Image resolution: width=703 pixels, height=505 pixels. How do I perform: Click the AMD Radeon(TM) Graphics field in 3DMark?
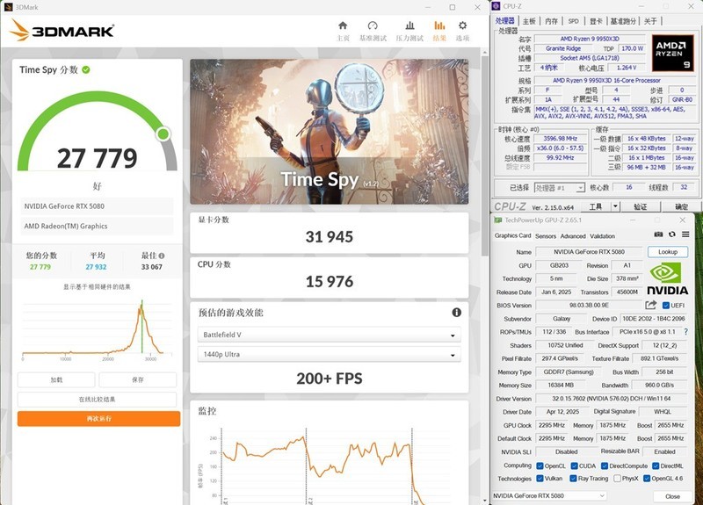tap(97, 226)
